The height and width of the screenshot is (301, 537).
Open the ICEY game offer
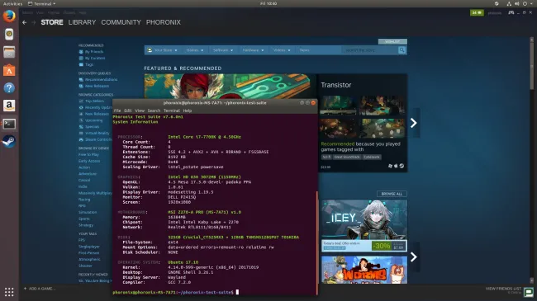point(364,226)
